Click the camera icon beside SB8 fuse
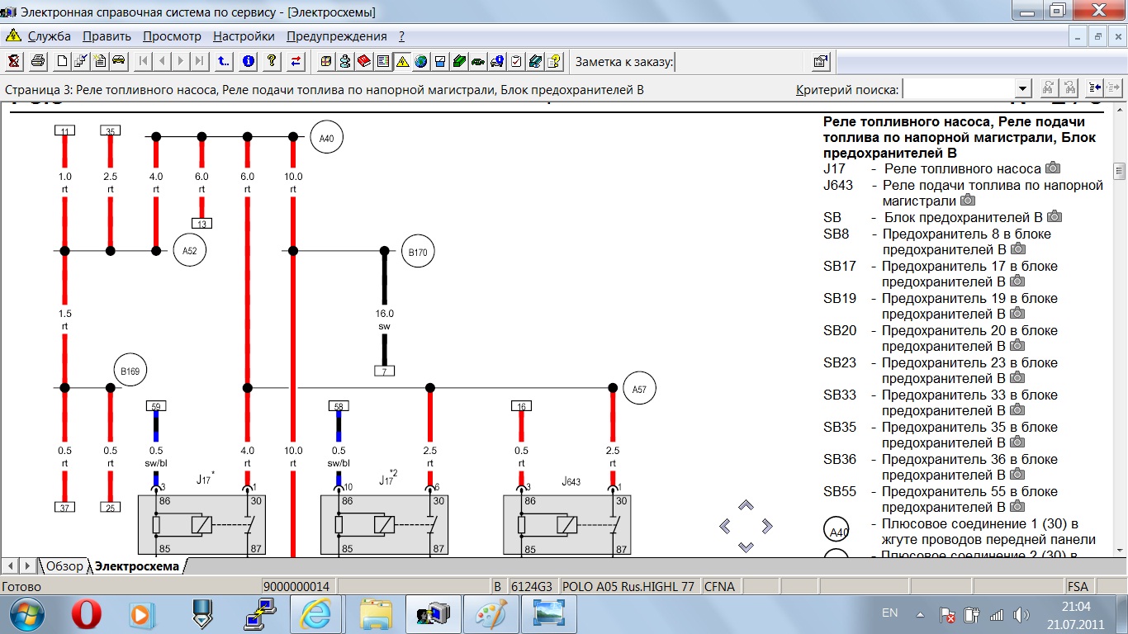This screenshot has width=1128, height=634. coord(1017,249)
